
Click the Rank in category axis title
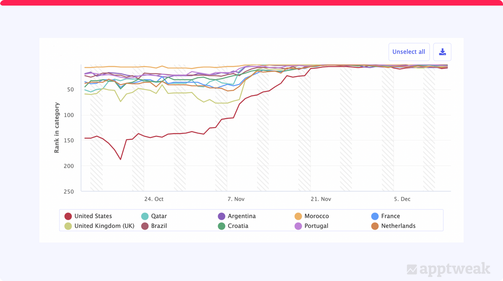57,128
